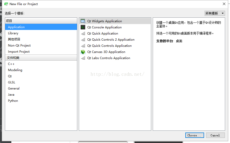Click the 项目 section header
230x143 pixels.
coord(41,21)
